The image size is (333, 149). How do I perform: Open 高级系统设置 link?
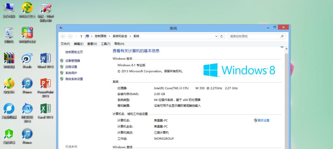74,79
